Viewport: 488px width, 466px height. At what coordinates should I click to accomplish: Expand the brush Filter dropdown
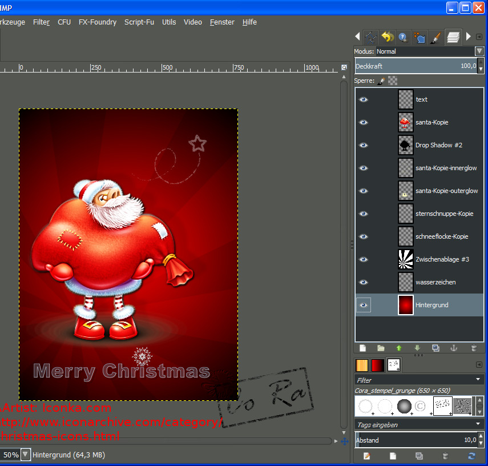coord(477,380)
